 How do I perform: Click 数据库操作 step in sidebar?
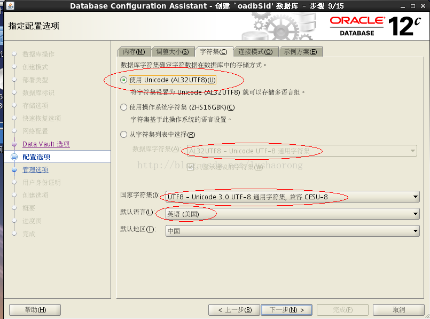pos(38,55)
